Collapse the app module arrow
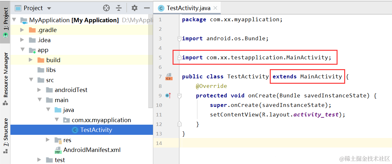Image resolution: width=392 pixels, height=164 pixels. pyautogui.click(x=22, y=50)
